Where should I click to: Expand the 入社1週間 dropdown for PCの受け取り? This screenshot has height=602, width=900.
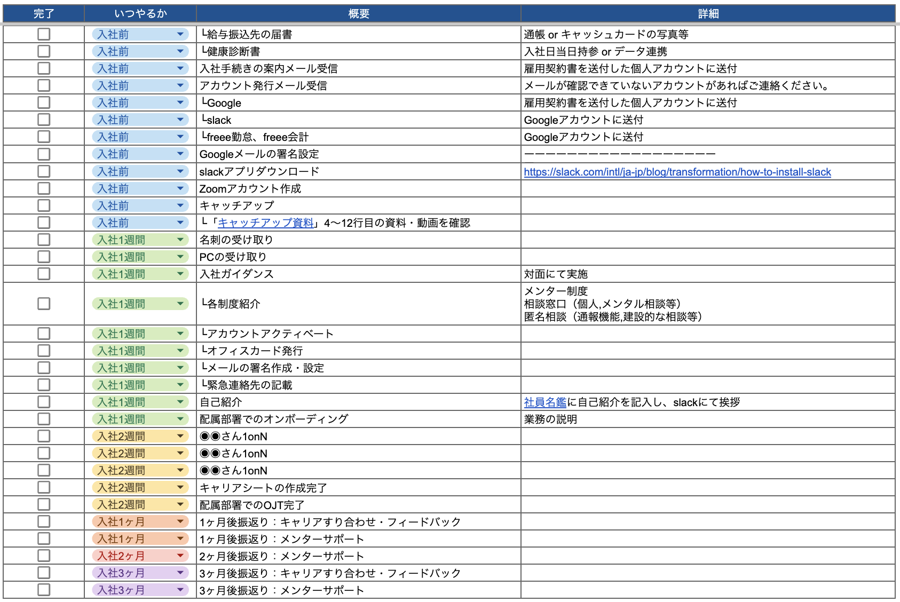(180, 257)
